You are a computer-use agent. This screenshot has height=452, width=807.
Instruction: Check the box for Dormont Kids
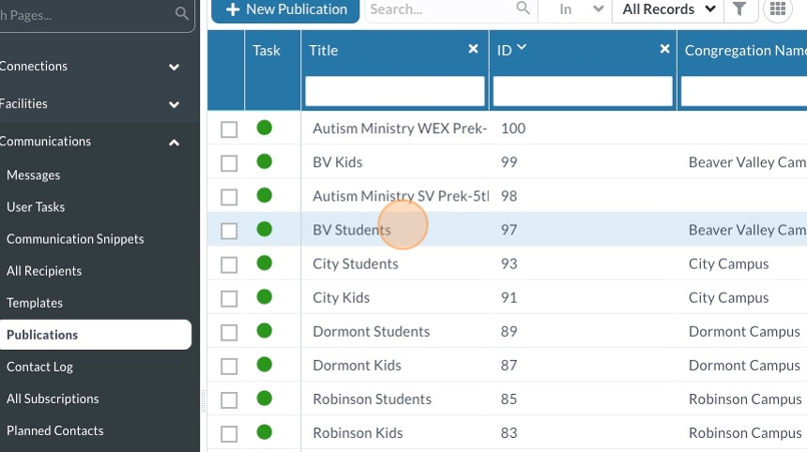tap(229, 366)
